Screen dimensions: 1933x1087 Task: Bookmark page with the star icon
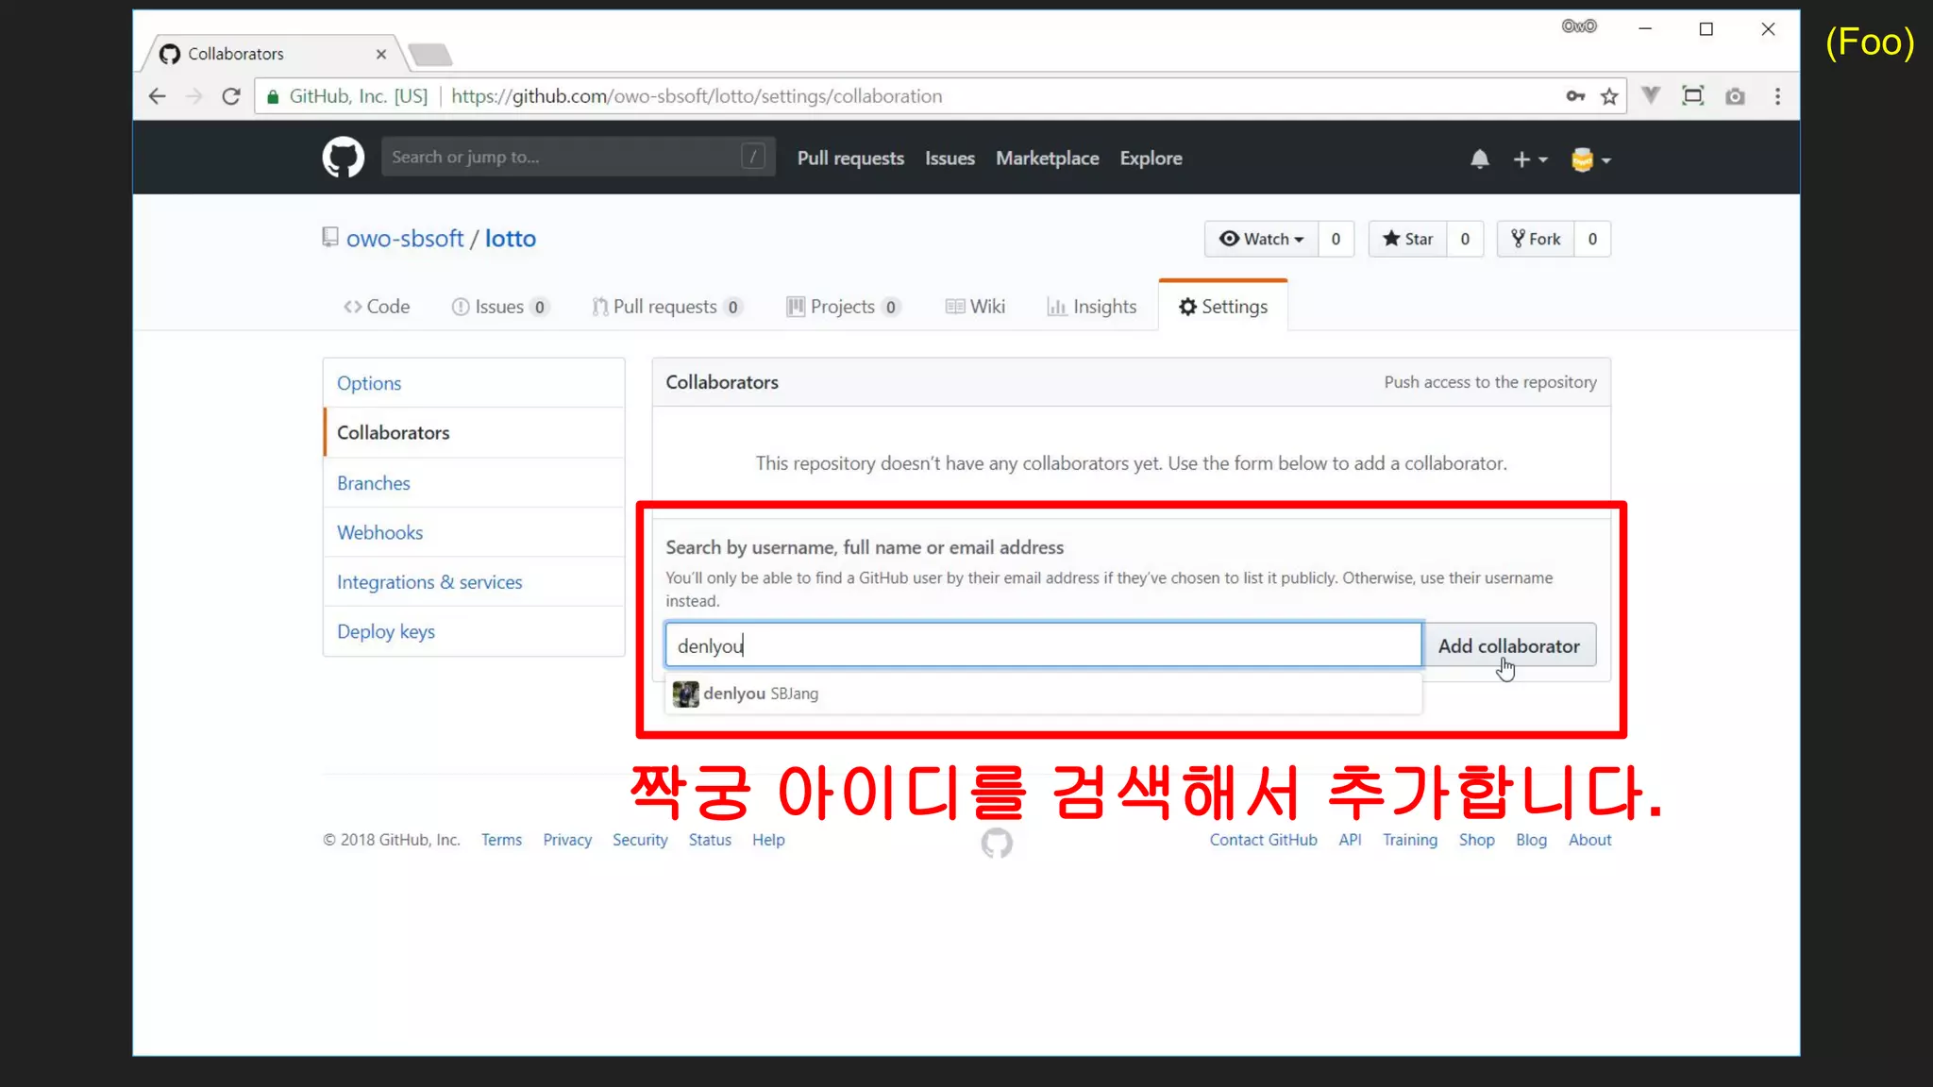click(x=1609, y=96)
